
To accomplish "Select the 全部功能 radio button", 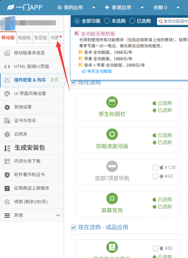I will (x=77, y=21).
